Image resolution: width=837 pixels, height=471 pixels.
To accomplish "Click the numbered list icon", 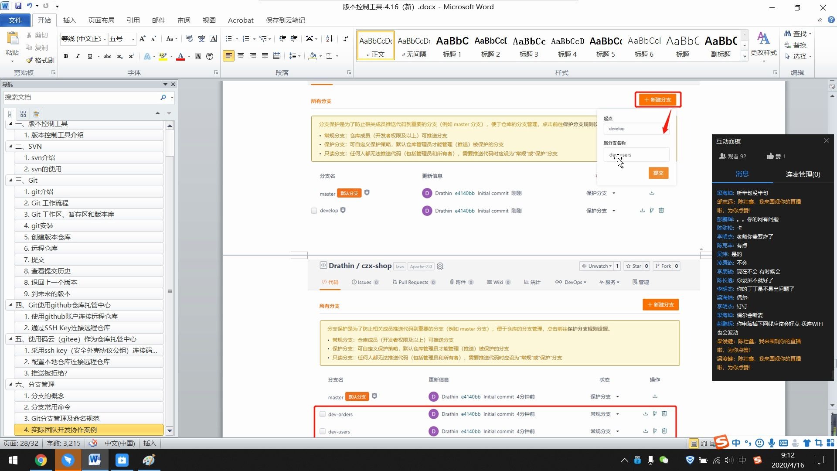I will [246, 39].
